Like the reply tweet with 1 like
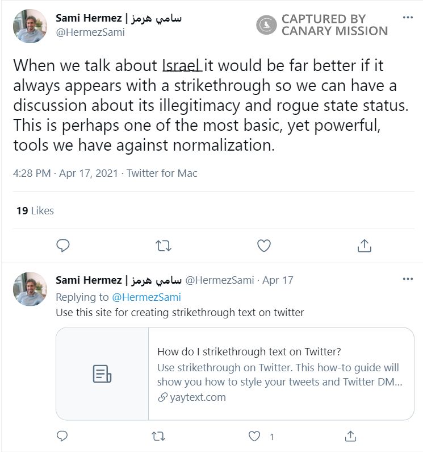 pyautogui.click(x=255, y=436)
